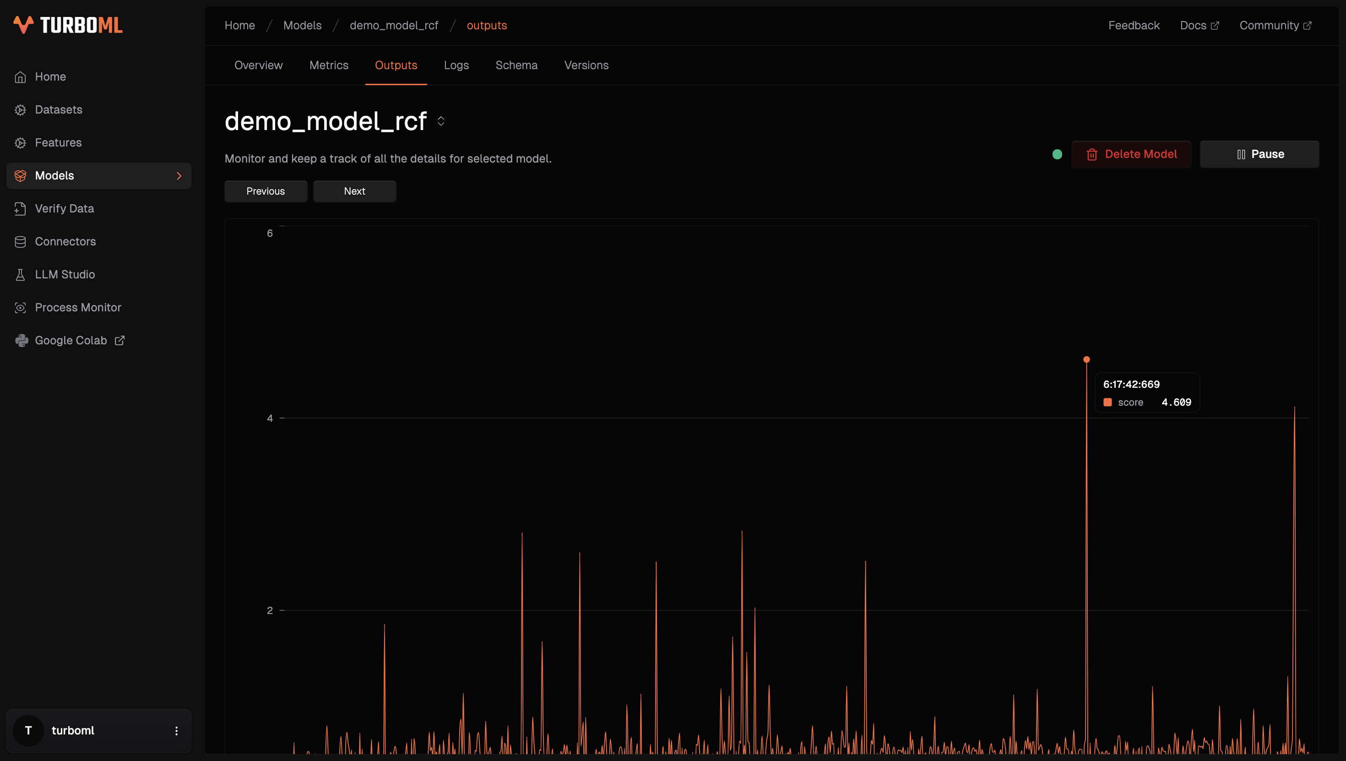This screenshot has height=761, width=1346.
Task: Click the Verify Data file icon
Action: click(x=21, y=208)
